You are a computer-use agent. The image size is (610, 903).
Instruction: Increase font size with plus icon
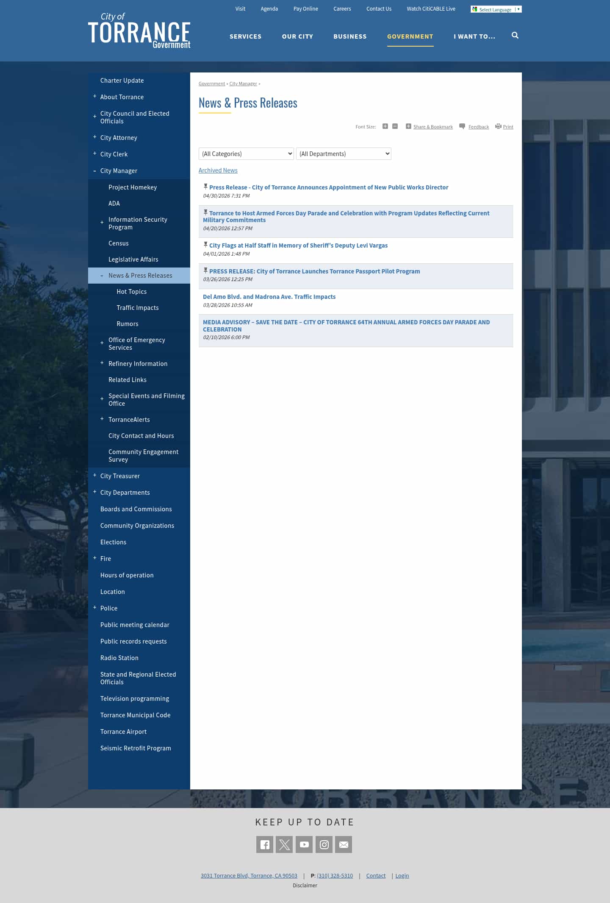(x=385, y=126)
